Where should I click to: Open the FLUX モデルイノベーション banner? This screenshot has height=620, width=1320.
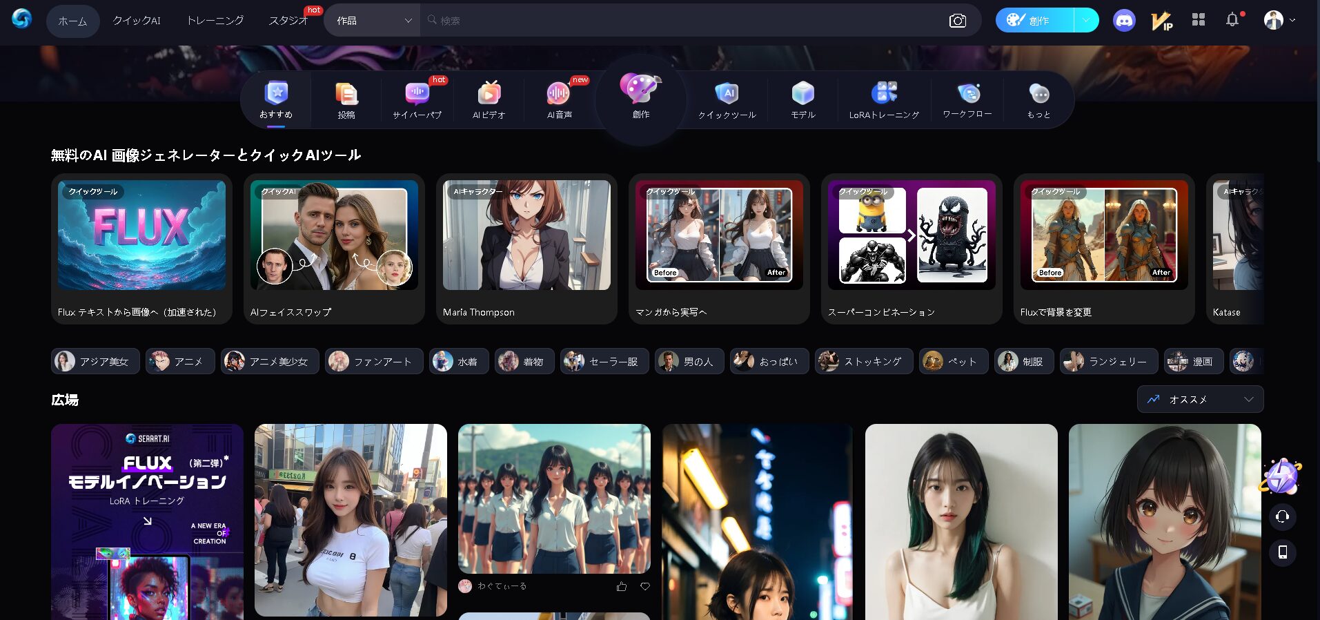tap(147, 522)
